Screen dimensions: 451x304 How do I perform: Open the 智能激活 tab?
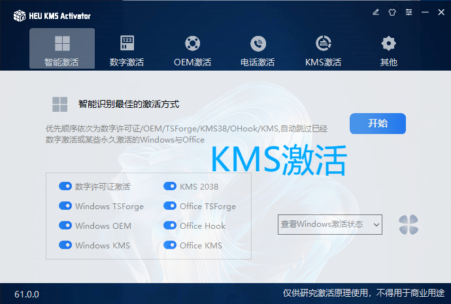[62, 48]
